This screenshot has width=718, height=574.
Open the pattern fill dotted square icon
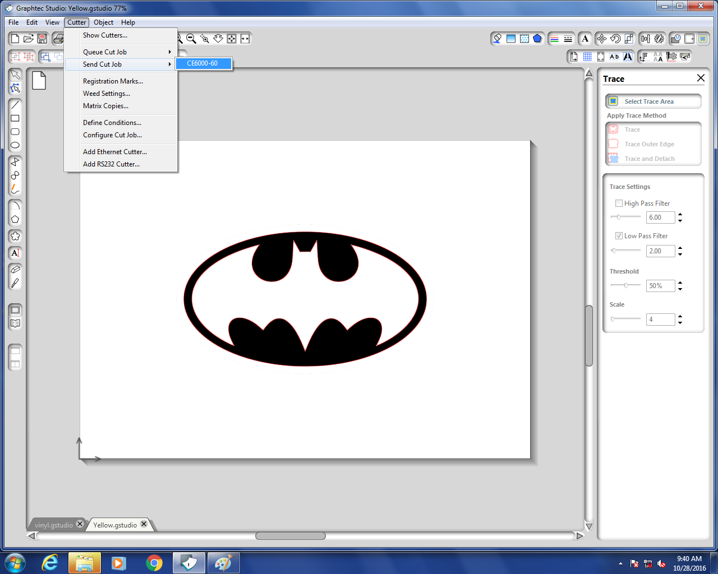pos(524,39)
